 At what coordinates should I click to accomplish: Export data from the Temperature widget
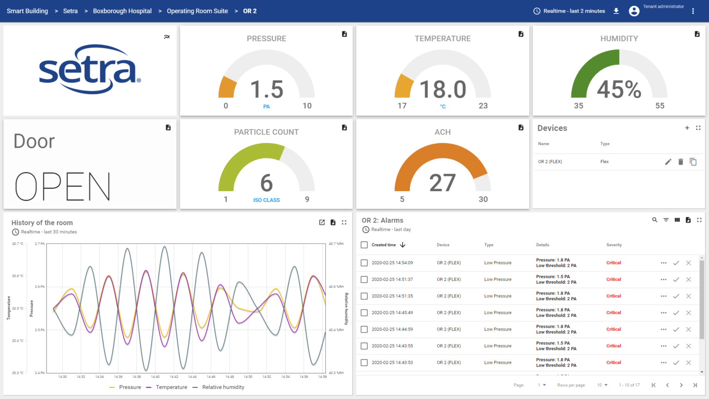click(x=521, y=34)
